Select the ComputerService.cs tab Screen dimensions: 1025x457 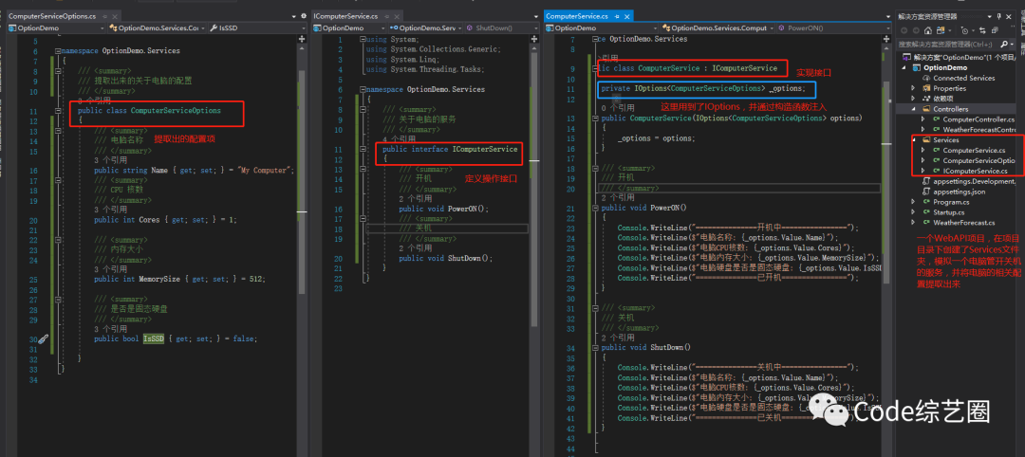click(x=577, y=16)
